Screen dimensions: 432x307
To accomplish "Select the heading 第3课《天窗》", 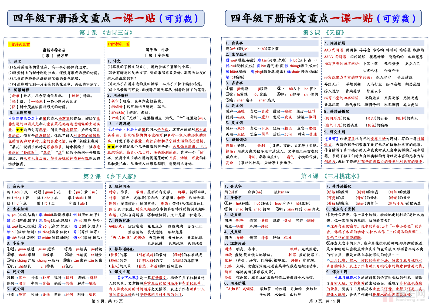I will tap(323, 33).
